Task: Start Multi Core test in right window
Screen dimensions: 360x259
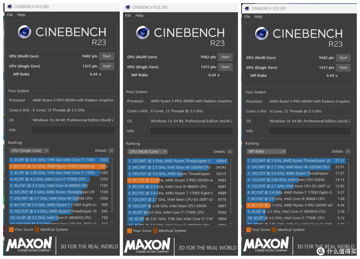Action: click(343, 58)
